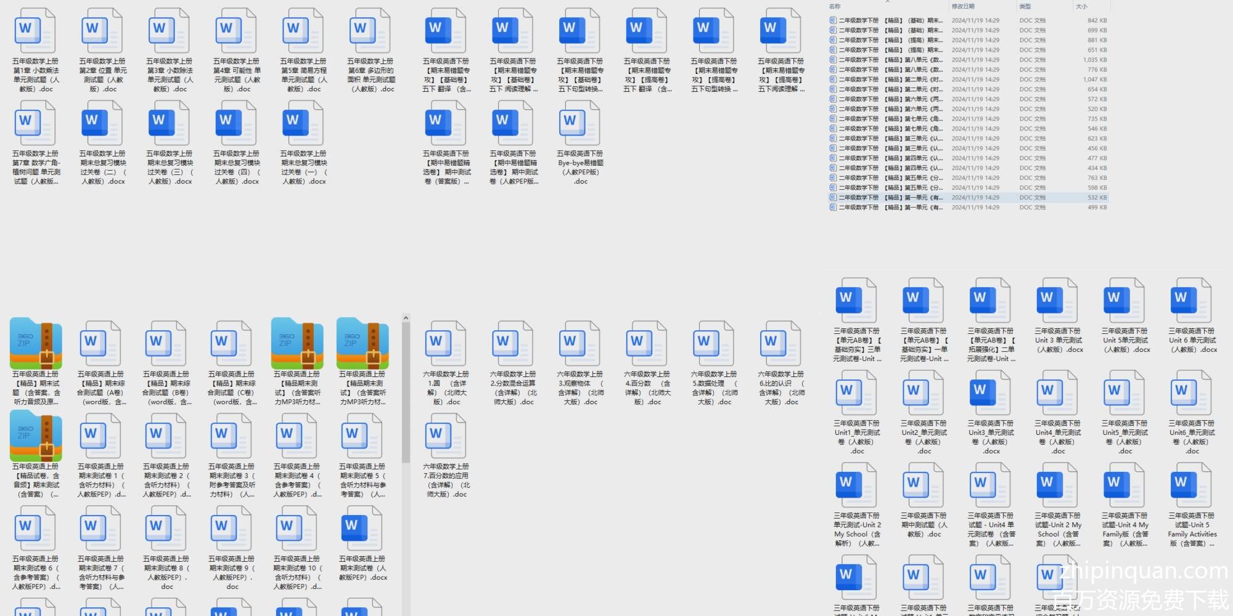Select 六年级数学上册 7.百分数的应用 file
The height and width of the screenshot is (616, 1233).
click(x=446, y=437)
